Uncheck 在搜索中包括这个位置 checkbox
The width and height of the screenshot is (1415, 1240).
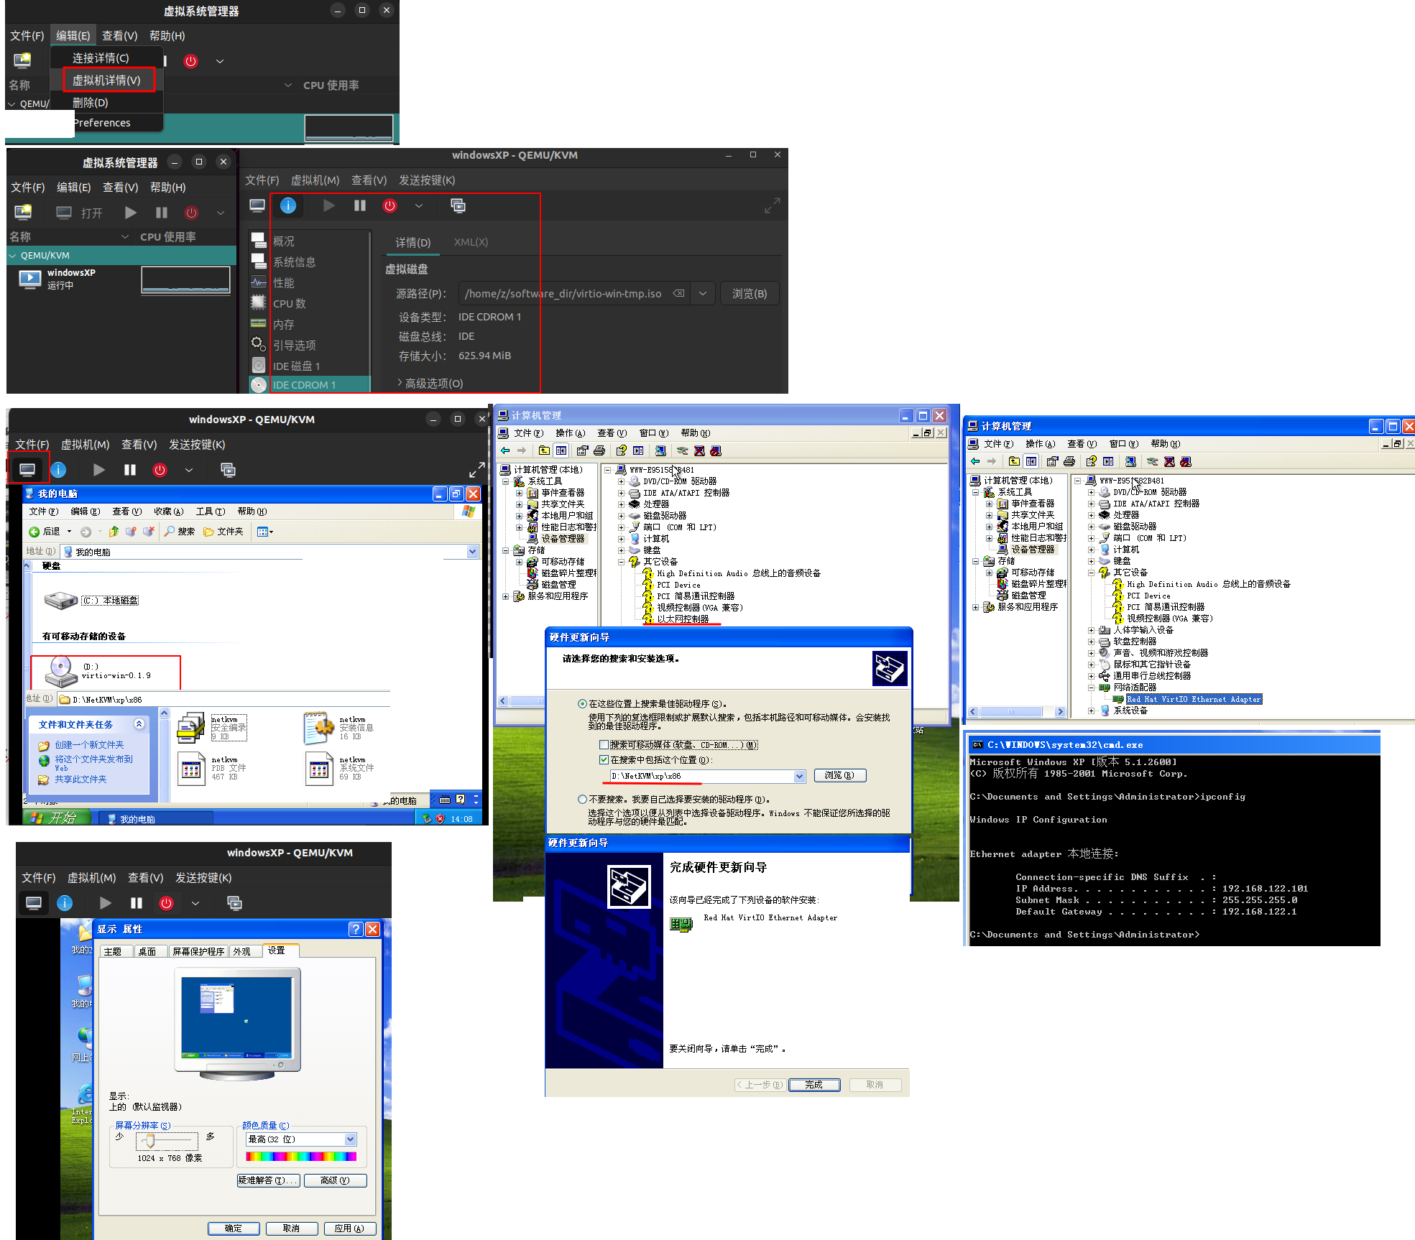coord(604,759)
